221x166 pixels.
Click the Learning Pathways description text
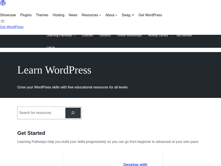(108, 142)
